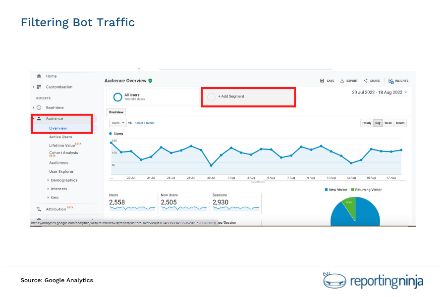This screenshot has height=297, width=446.
Task: Click the SAVE button label
Action: point(330,81)
